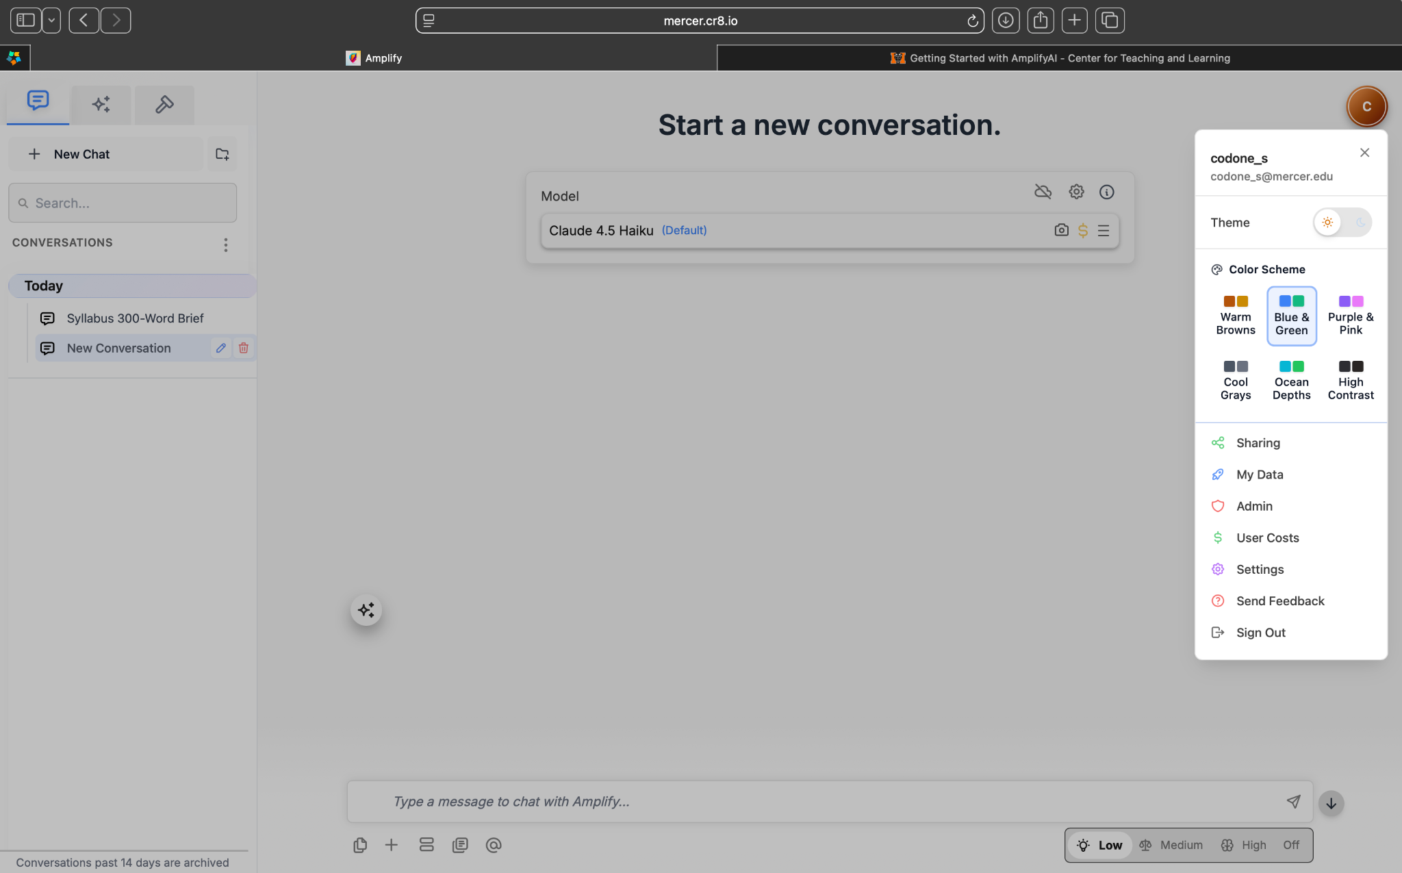Jump to bottom with down arrow button

point(1331,803)
